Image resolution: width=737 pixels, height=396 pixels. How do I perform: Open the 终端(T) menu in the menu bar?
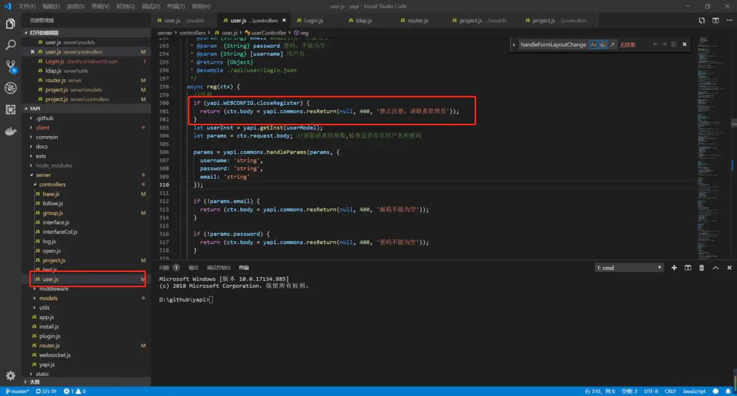pyautogui.click(x=176, y=6)
